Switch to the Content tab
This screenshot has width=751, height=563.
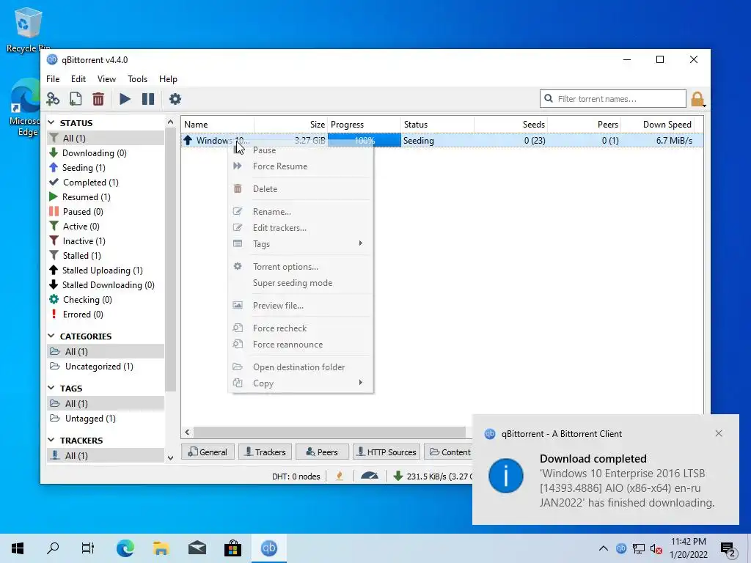(x=448, y=452)
